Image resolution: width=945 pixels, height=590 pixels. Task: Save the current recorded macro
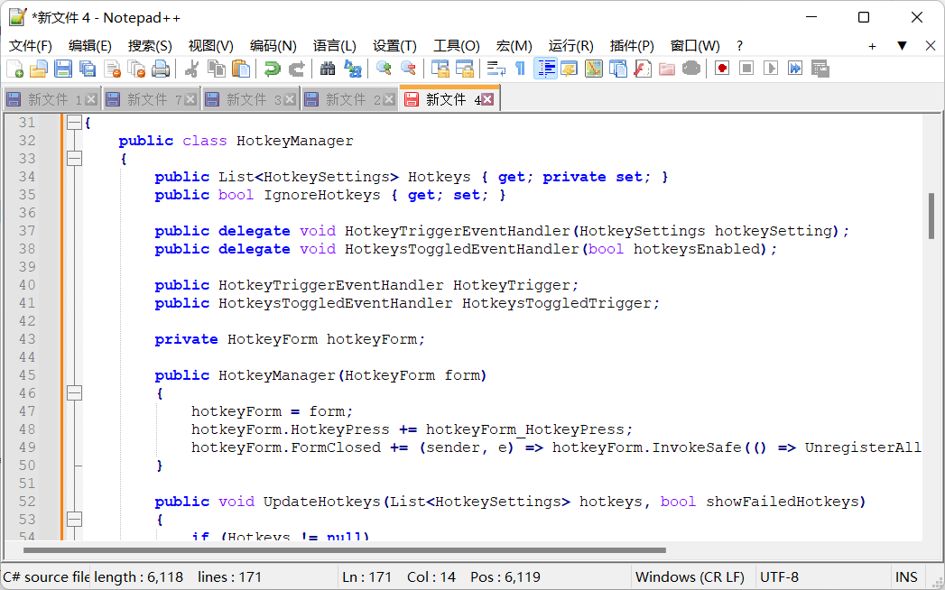(x=820, y=69)
